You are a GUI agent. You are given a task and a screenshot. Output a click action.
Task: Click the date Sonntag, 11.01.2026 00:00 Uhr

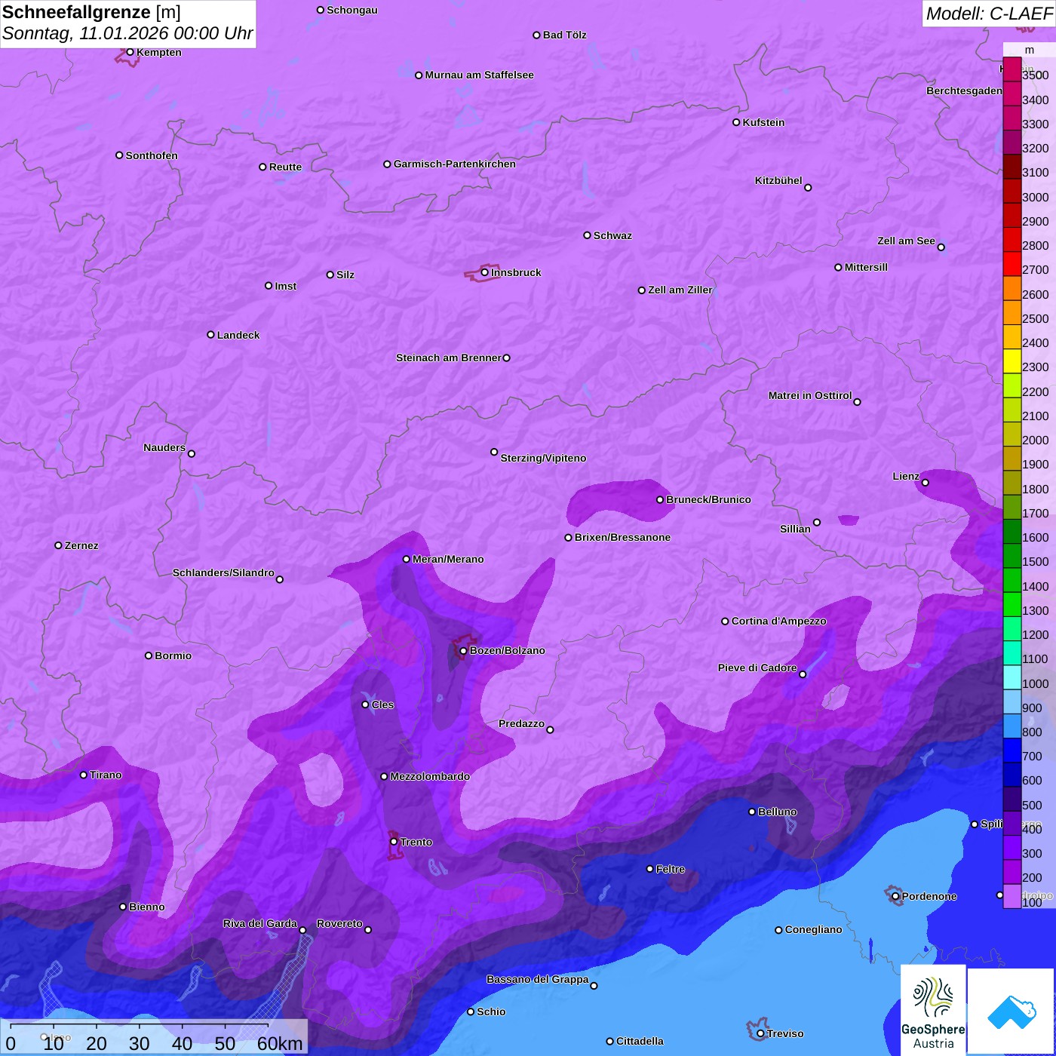click(127, 34)
